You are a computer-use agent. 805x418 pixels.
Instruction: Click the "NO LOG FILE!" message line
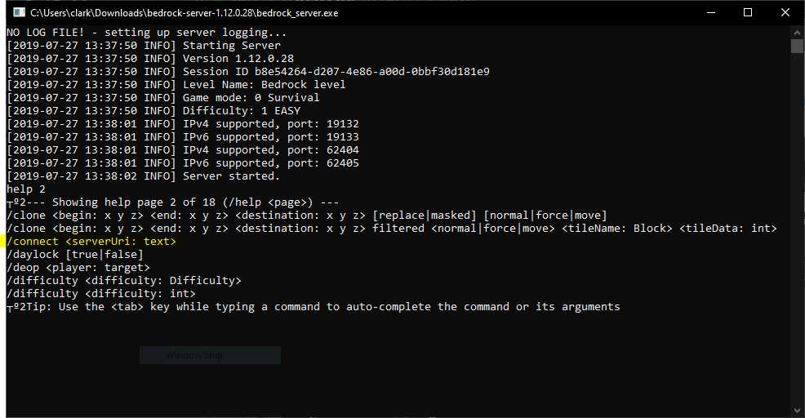click(x=147, y=33)
